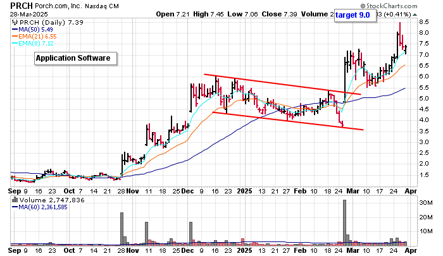Select the 'Application Software' label box
443x256 pixels.
75,58
